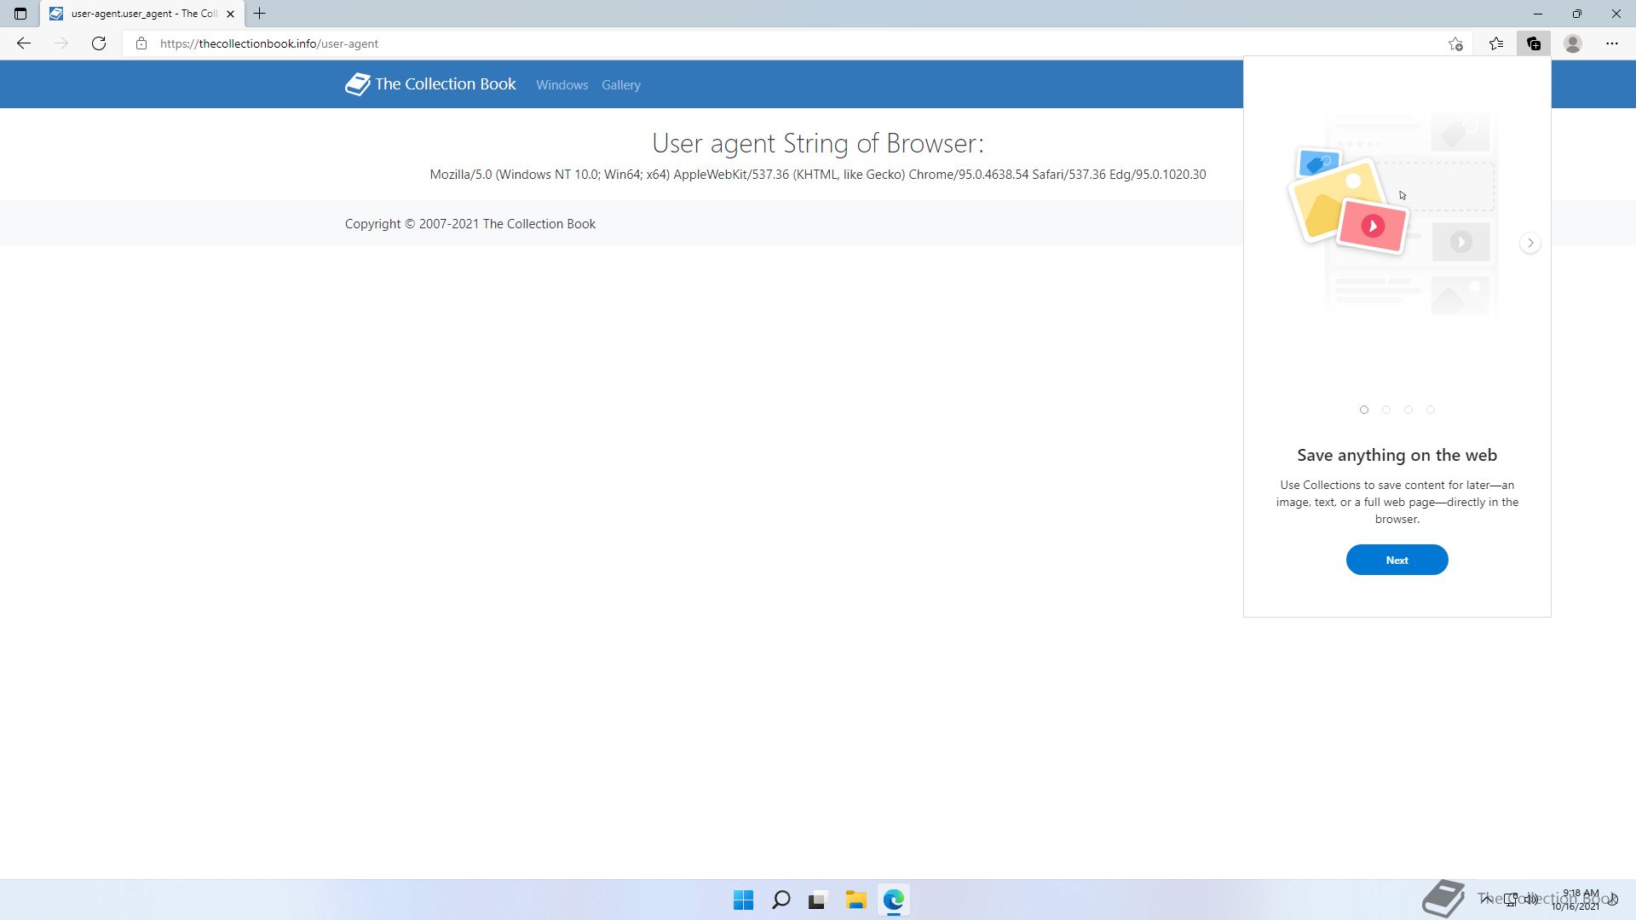Click the Copyright 2007-2021 footer text
Image resolution: width=1636 pixels, height=920 pixels.
point(470,224)
